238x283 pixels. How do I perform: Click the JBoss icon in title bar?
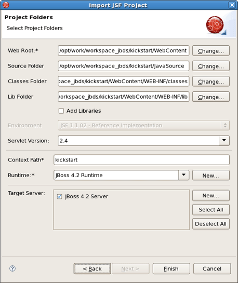[x=6, y=5]
